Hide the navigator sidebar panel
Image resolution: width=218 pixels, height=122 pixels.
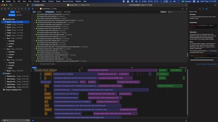click(x=11, y=5)
